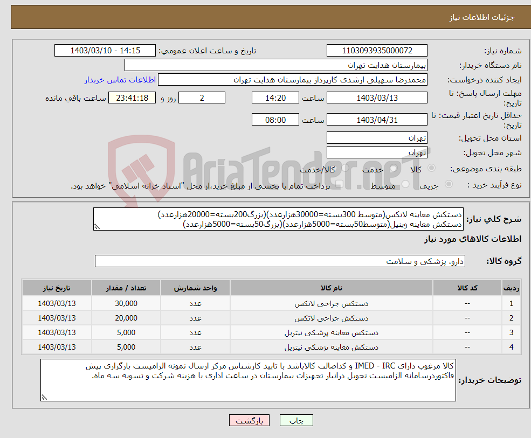Click the buyer notes text area
This screenshot has height=438, width=531.
[248, 380]
